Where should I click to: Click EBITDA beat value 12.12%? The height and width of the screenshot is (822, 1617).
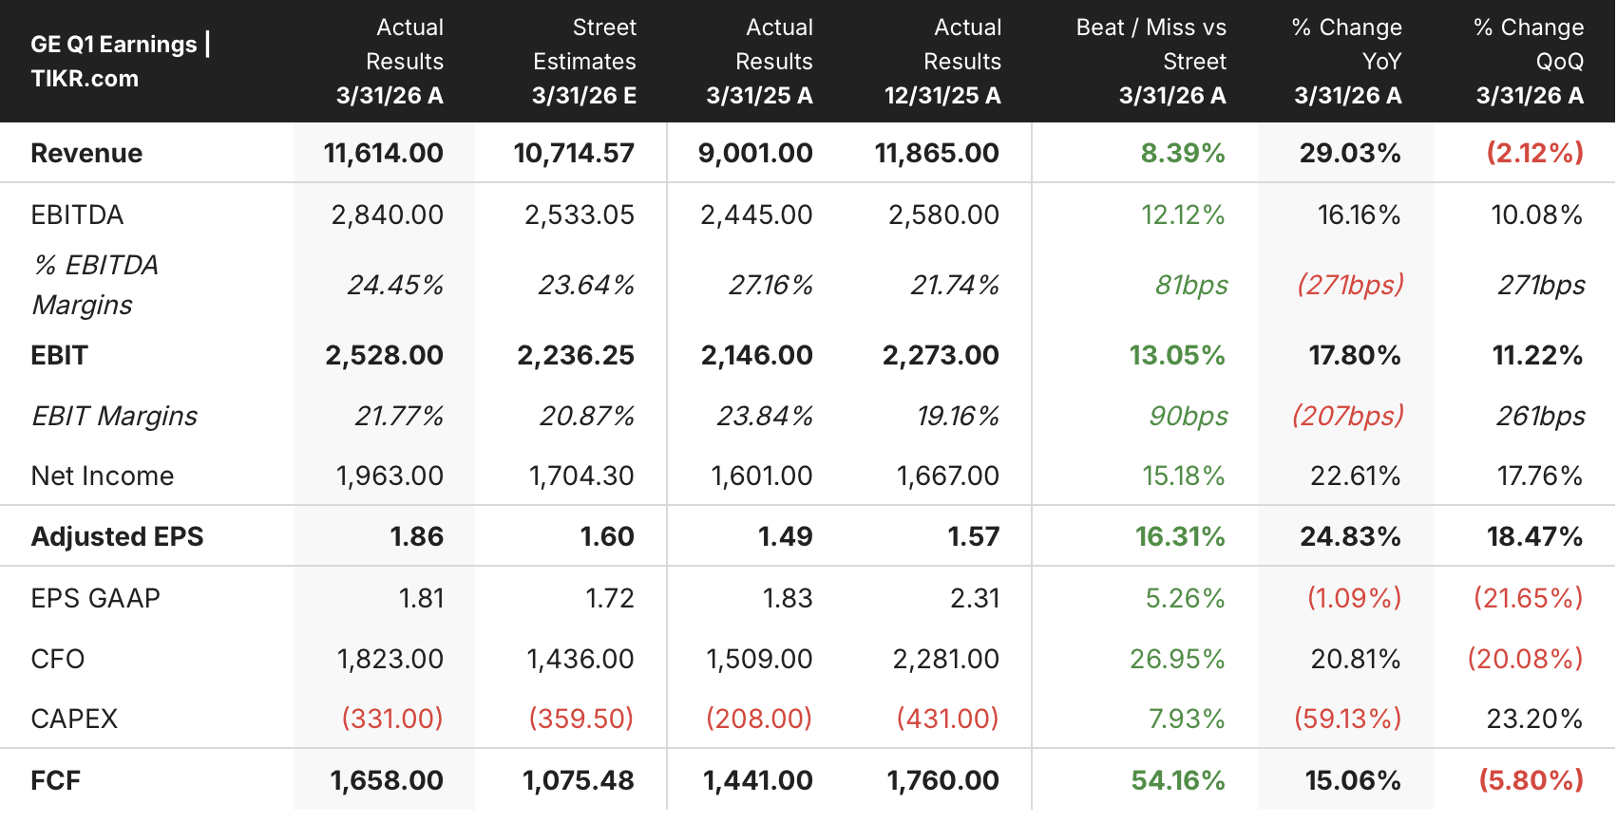pyautogui.click(x=1183, y=215)
